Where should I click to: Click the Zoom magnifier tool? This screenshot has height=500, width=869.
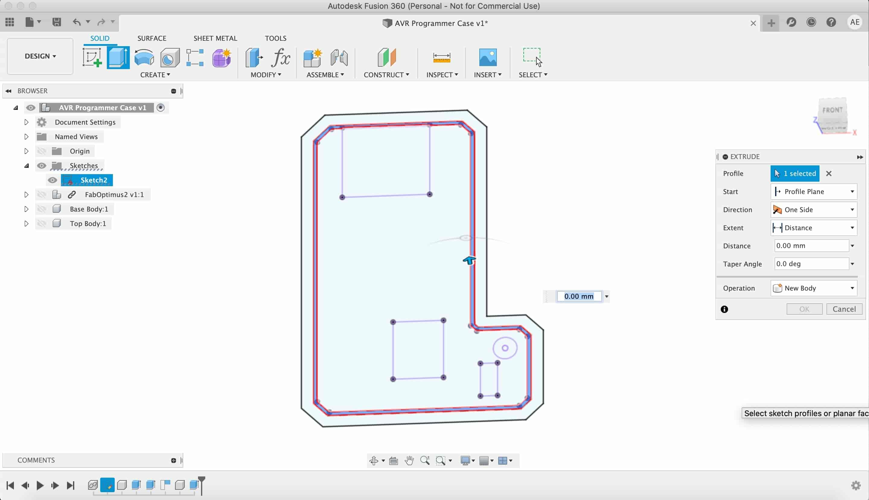[x=425, y=460]
